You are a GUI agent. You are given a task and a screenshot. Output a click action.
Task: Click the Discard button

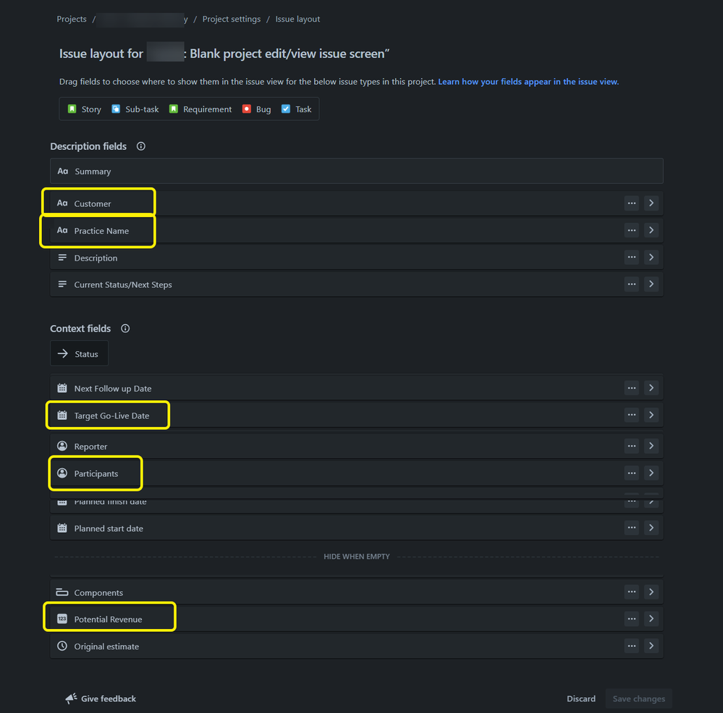[x=581, y=698]
